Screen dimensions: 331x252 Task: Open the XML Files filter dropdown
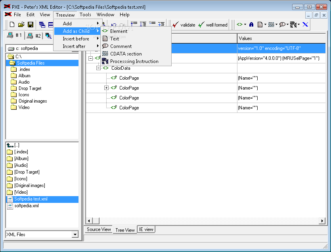75,234
